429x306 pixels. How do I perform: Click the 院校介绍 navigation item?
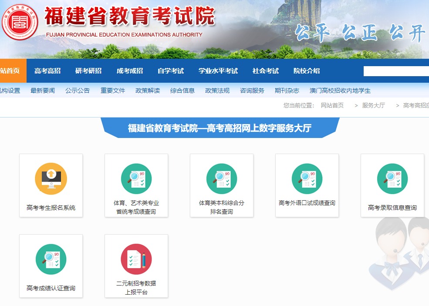coord(307,71)
